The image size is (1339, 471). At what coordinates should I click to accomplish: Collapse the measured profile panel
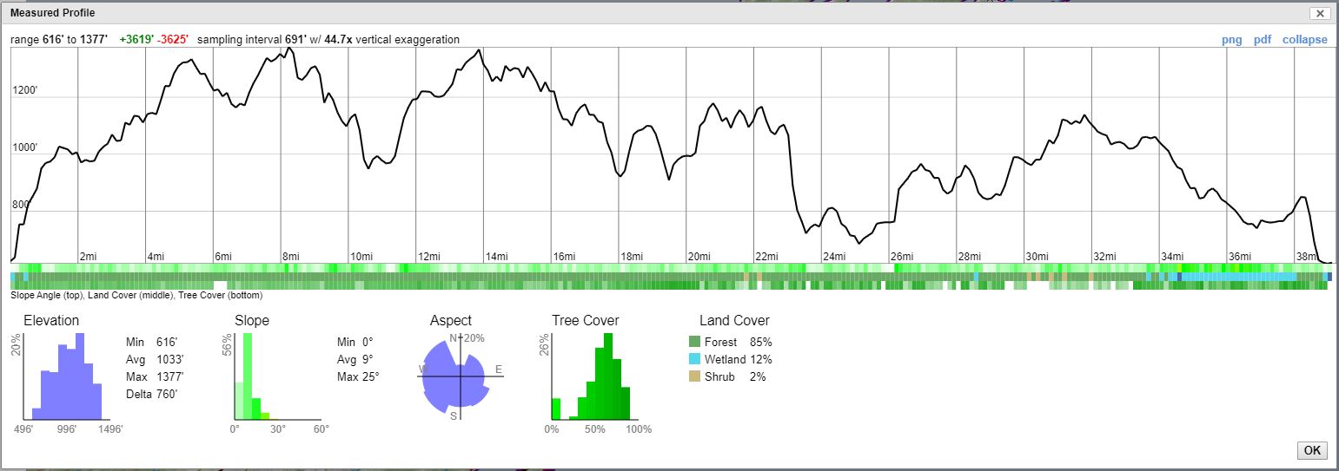point(1304,40)
